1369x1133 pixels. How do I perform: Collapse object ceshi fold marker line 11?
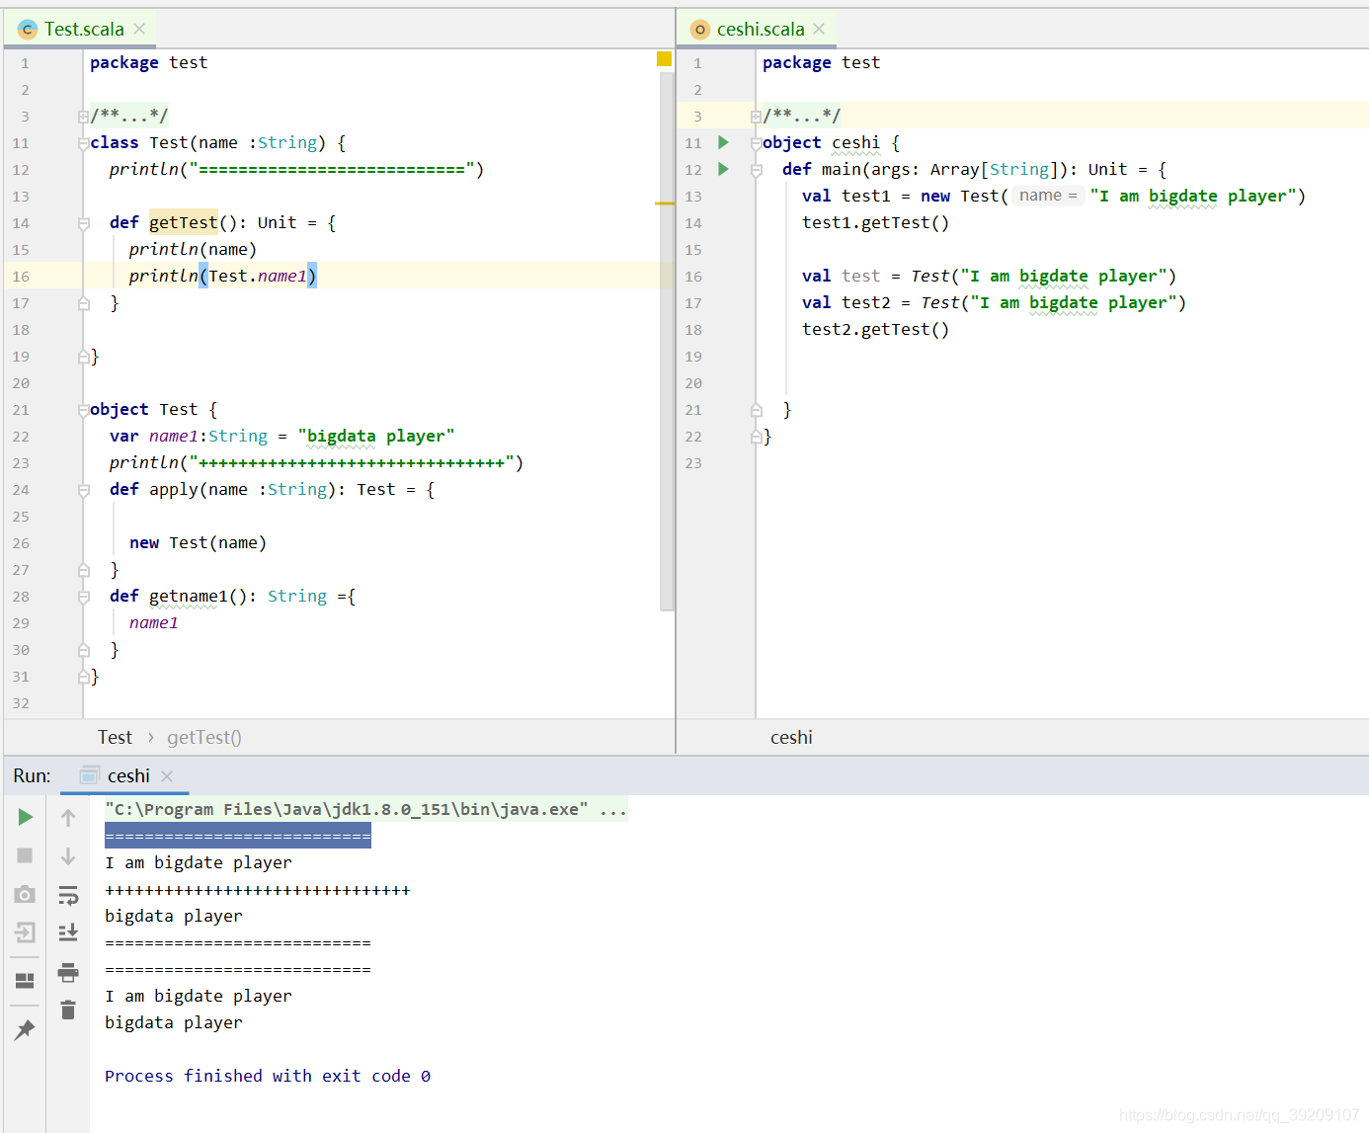756,143
